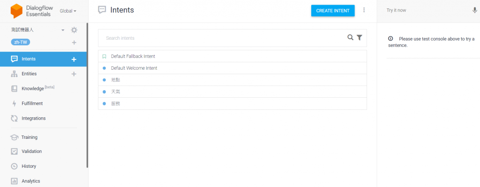Click the Analytics bar chart icon
Image resolution: width=480 pixels, height=187 pixels.
[14, 181]
